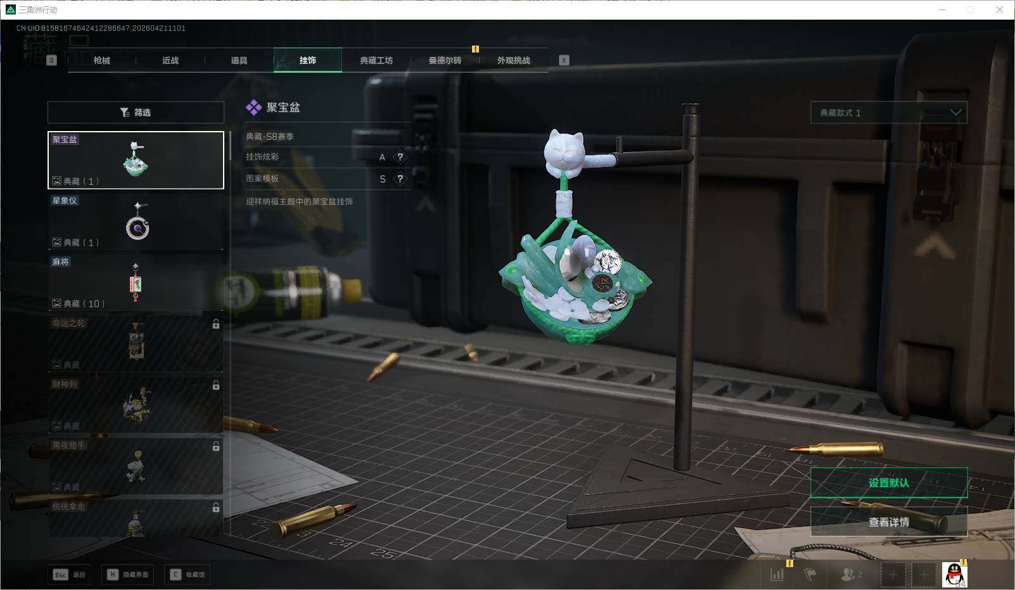Click the H 隐藏界面 button

(128, 574)
